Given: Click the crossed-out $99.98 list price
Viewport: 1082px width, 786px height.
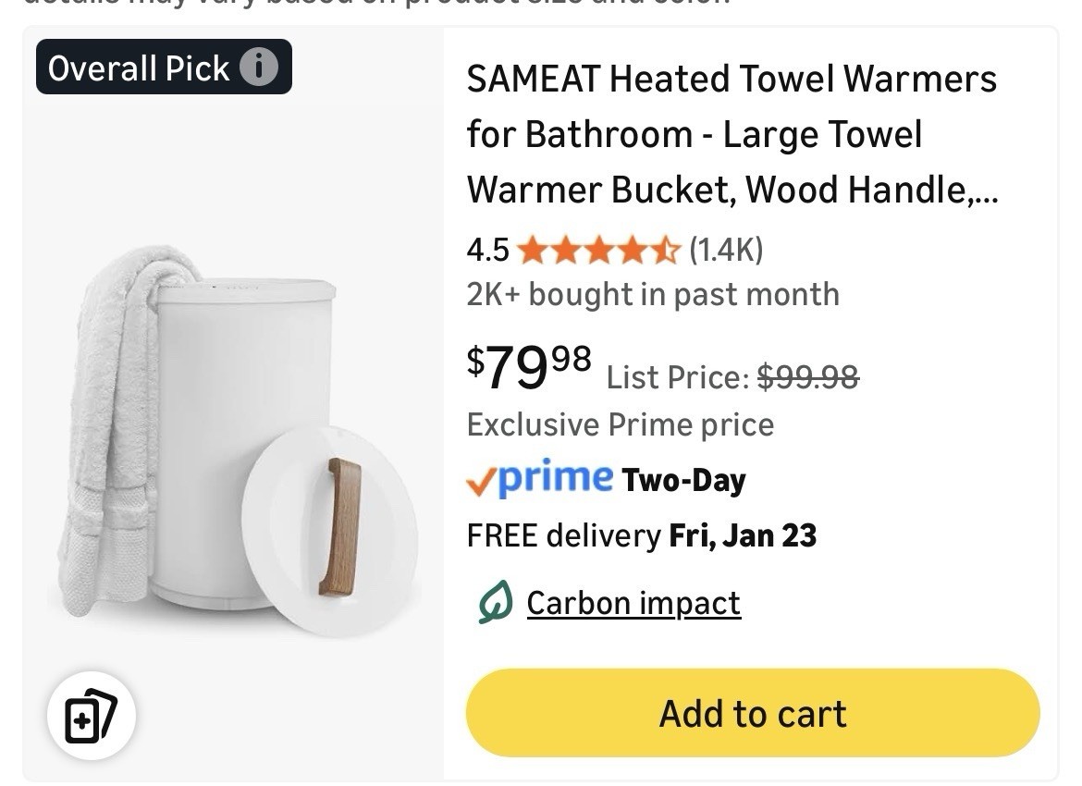Looking at the screenshot, I should [x=807, y=376].
